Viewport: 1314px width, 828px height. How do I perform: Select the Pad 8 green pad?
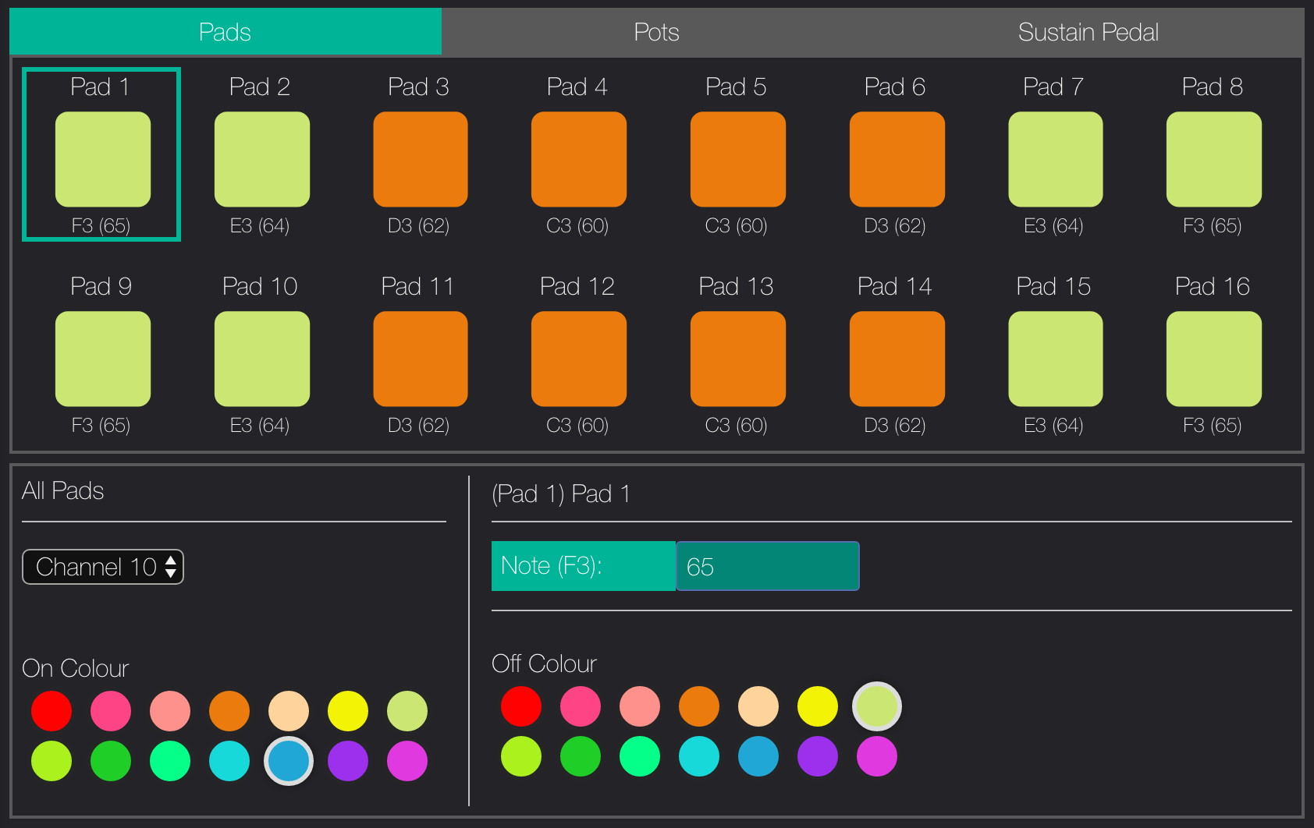tap(1213, 159)
